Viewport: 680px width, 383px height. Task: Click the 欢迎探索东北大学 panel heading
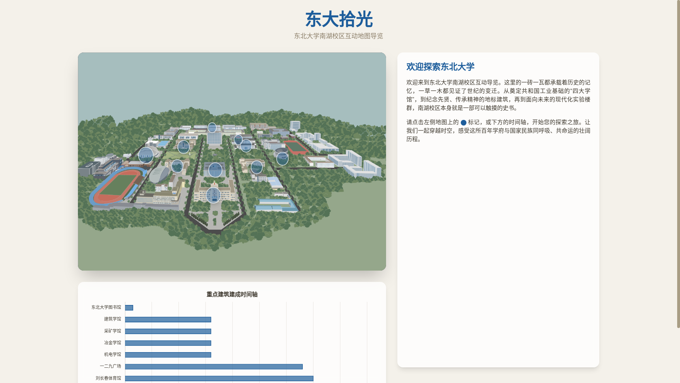tap(440, 67)
